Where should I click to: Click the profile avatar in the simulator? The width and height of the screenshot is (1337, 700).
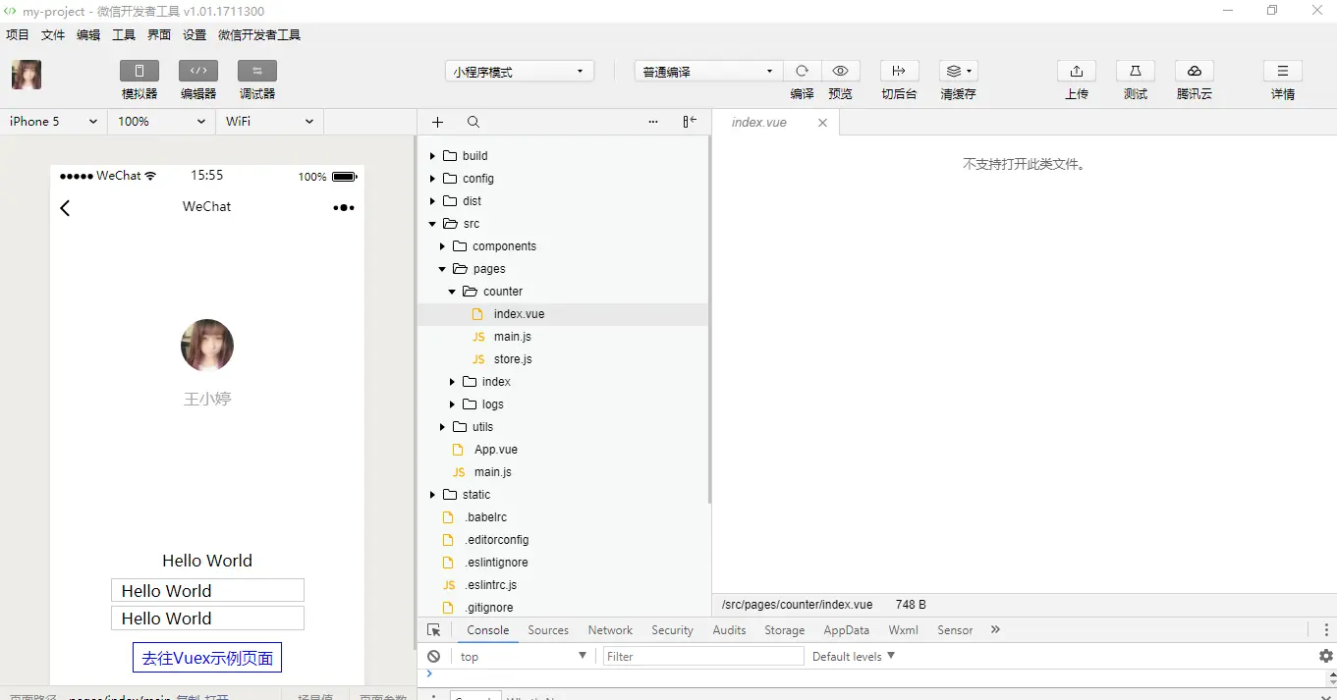point(207,345)
